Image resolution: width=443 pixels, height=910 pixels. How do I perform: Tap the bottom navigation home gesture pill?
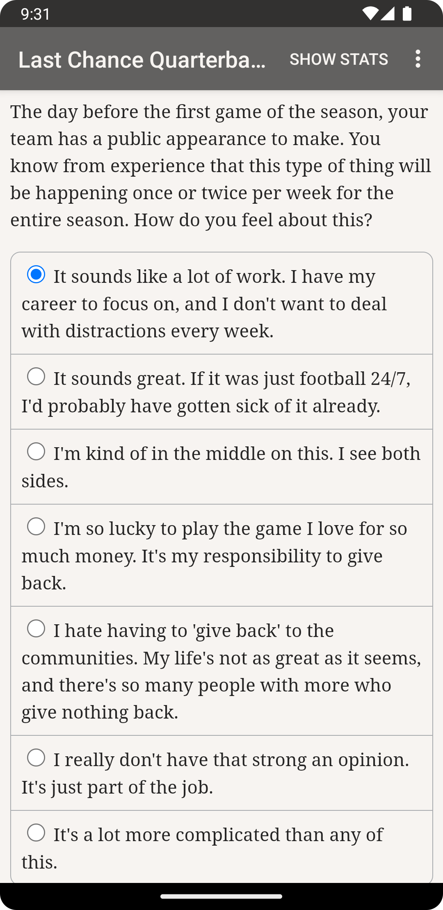[221, 896]
